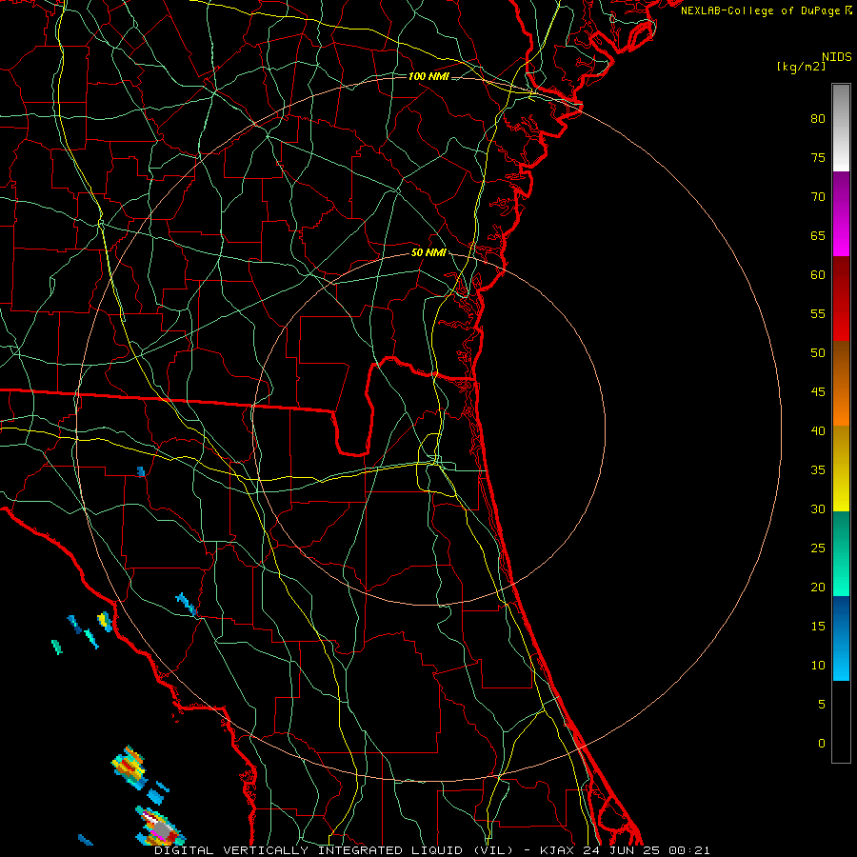Click the 55 value on the scale
The width and height of the screenshot is (857, 857).
pyautogui.click(x=818, y=313)
